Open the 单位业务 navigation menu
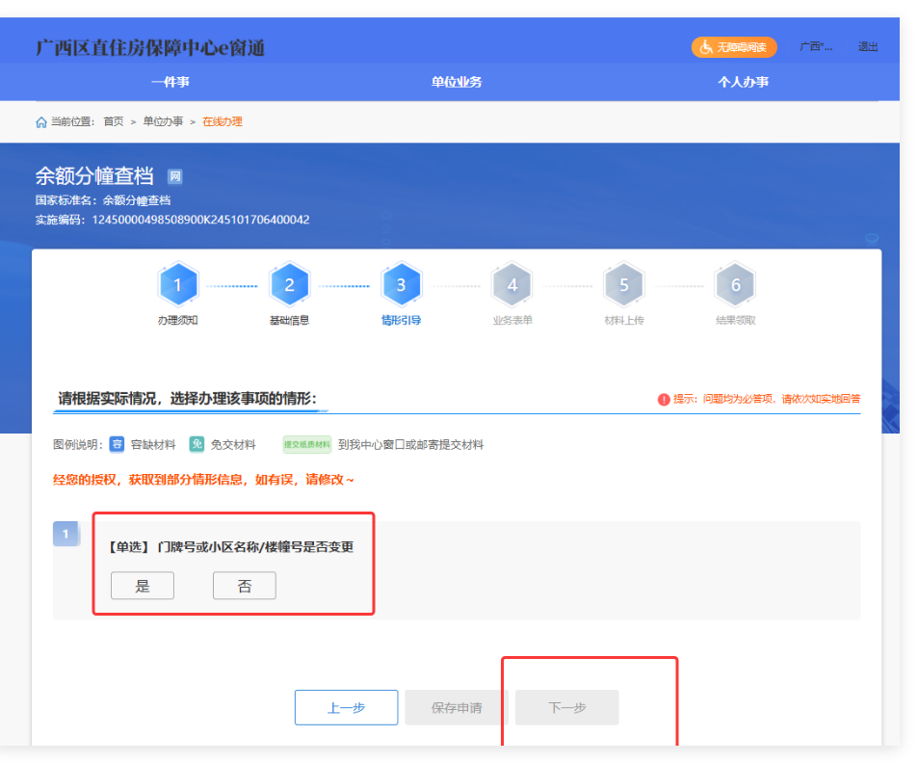The image size is (918, 763). 457,82
